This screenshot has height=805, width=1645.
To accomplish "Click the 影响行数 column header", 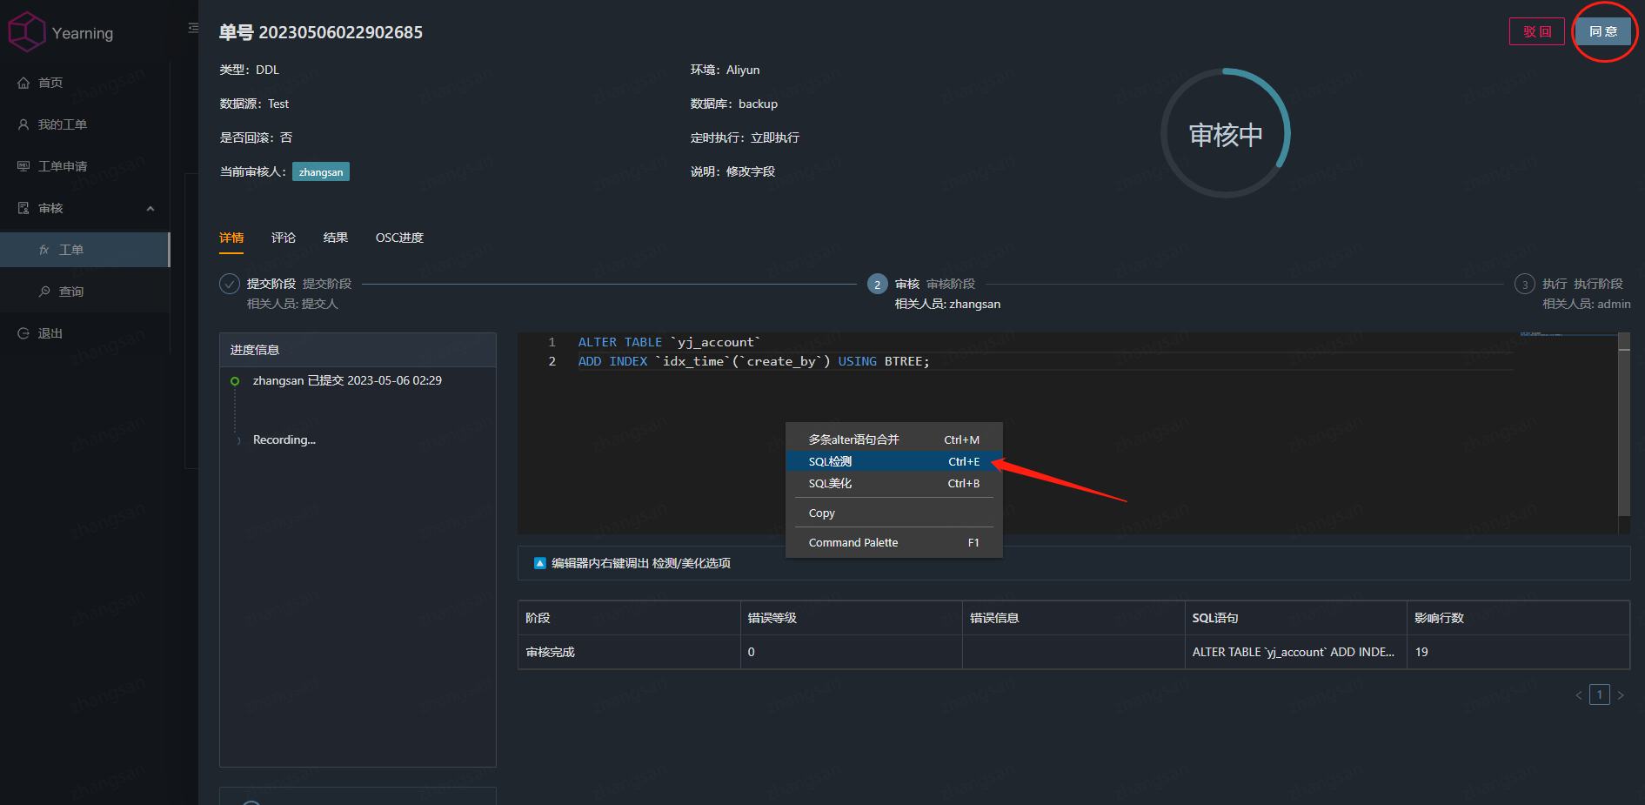I will point(1518,618).
